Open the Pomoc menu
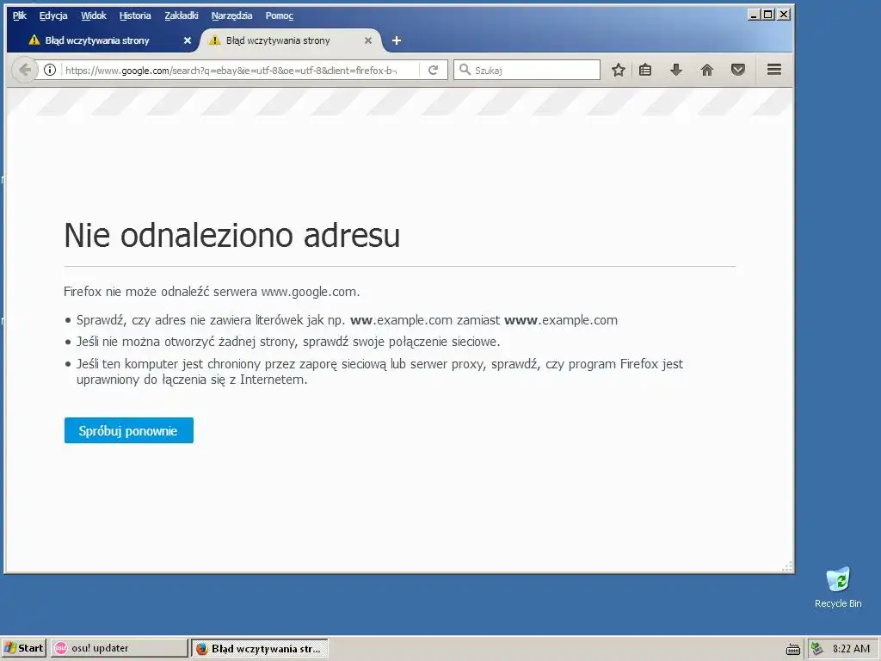This screenshot has height=661, width=881. (280, 15)
